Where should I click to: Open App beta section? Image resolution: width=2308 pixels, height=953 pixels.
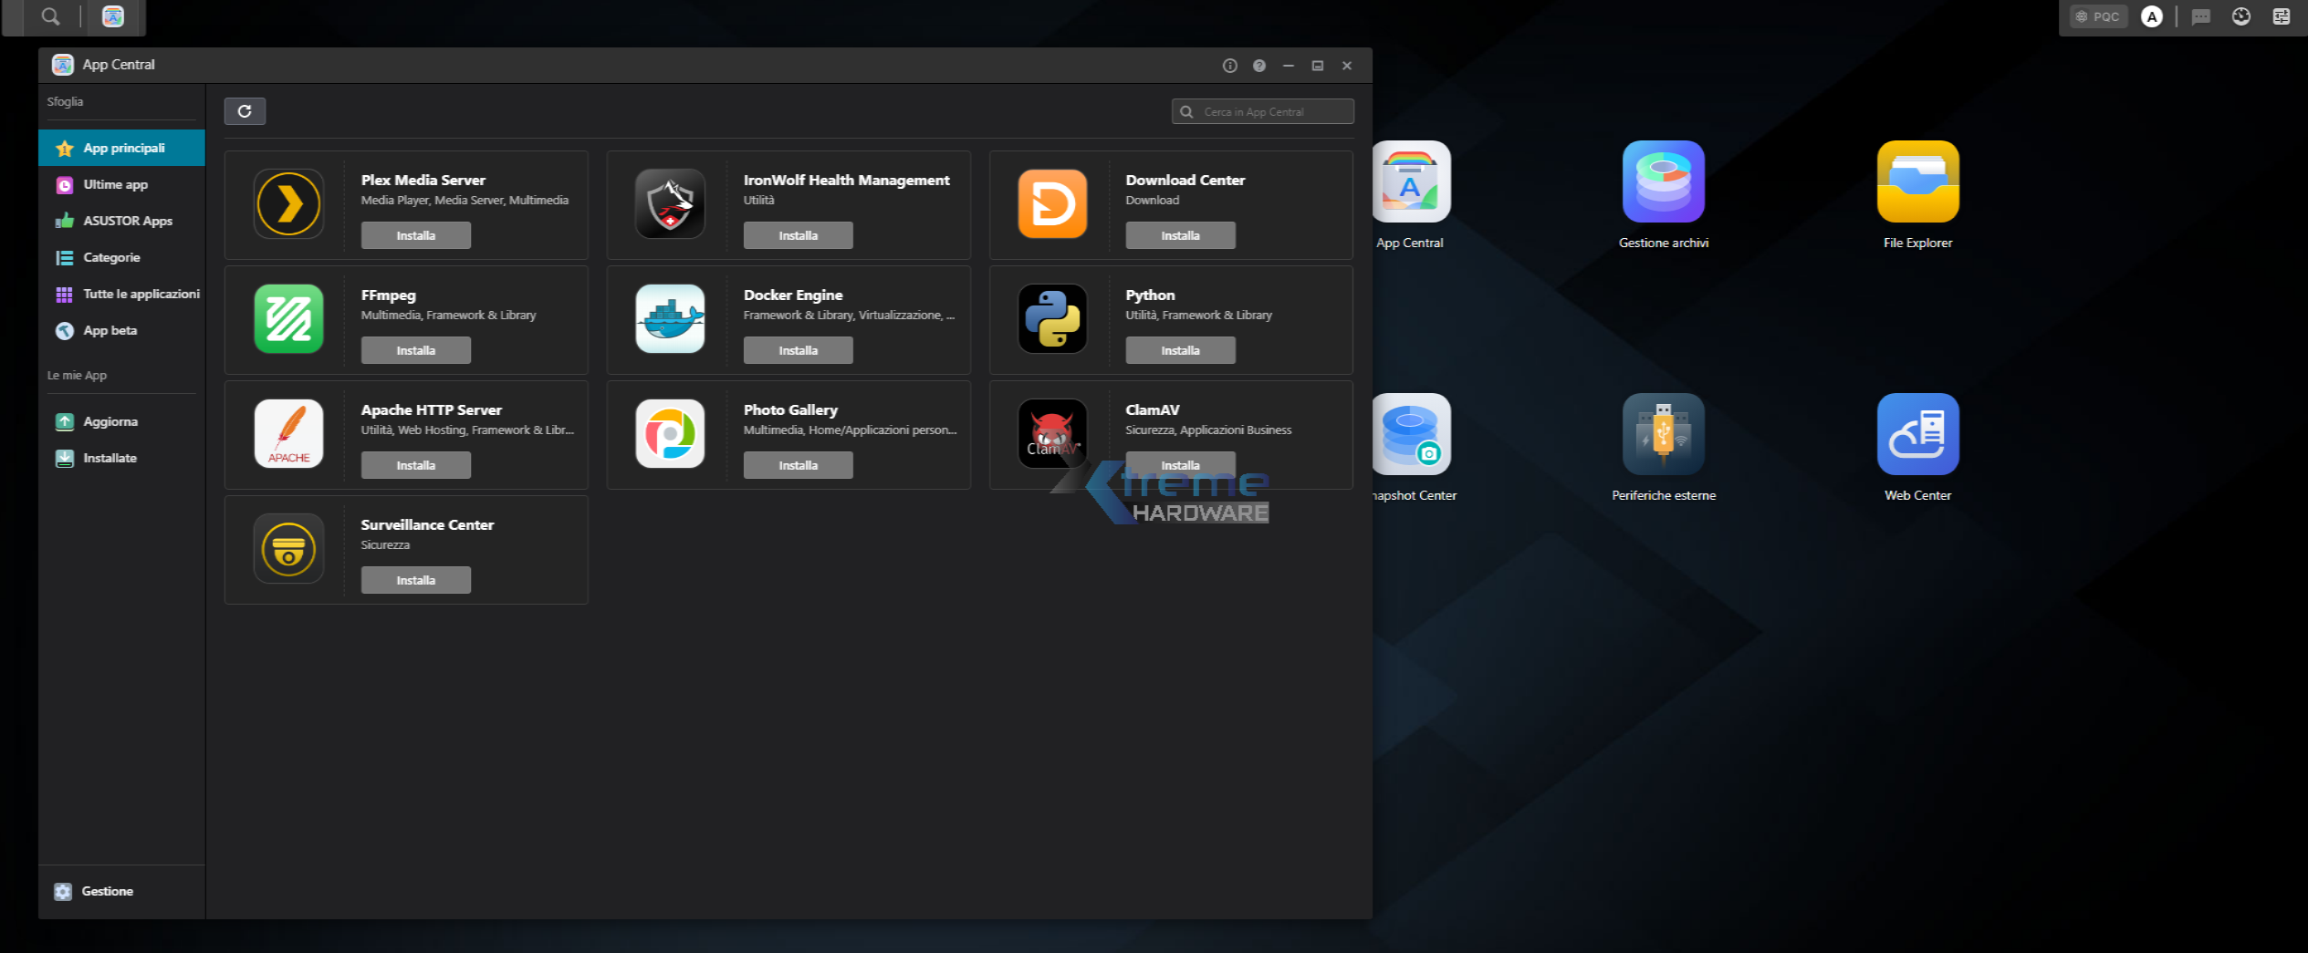pos(121,330)
